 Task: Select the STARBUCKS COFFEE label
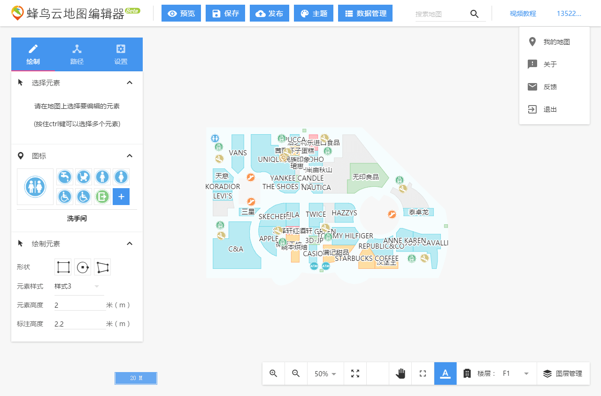pos(367,259)
